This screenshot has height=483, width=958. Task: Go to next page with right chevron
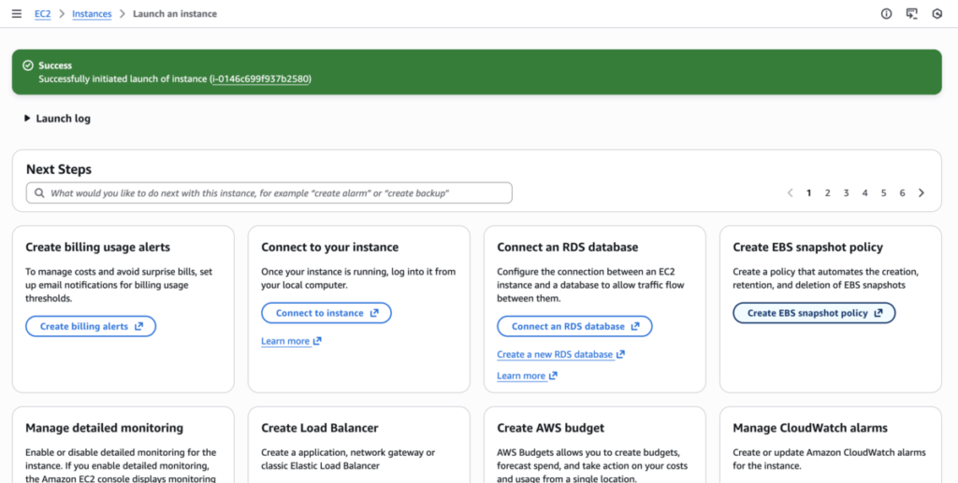click(x=922, y=193)
